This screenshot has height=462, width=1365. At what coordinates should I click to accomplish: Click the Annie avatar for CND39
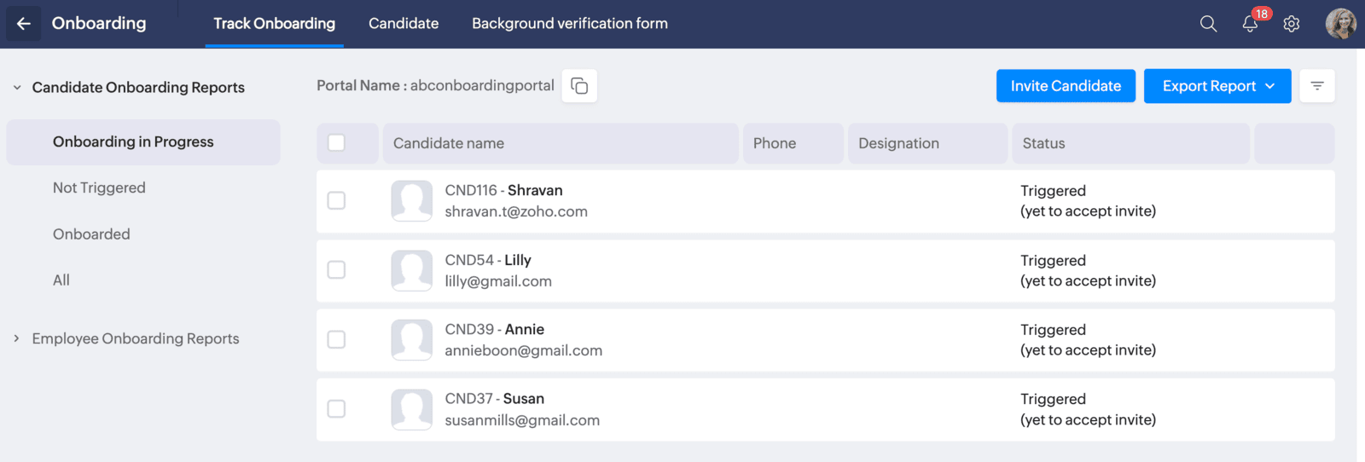click(411, 340)
